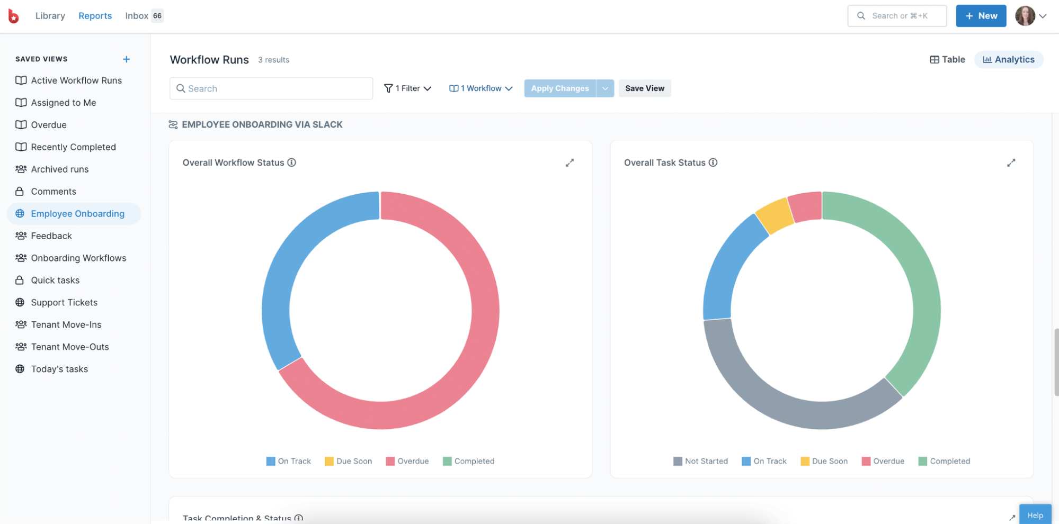Open the Apply Changes split-button dropdown
Viewport: 1059px width, 524px height.
(606, 88)
